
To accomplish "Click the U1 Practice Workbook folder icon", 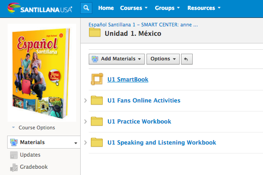I will (97, 121).
